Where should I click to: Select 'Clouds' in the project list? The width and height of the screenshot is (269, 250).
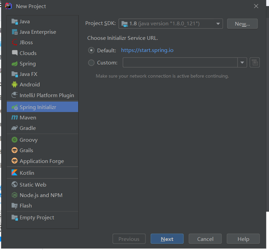tap(42, 53)
